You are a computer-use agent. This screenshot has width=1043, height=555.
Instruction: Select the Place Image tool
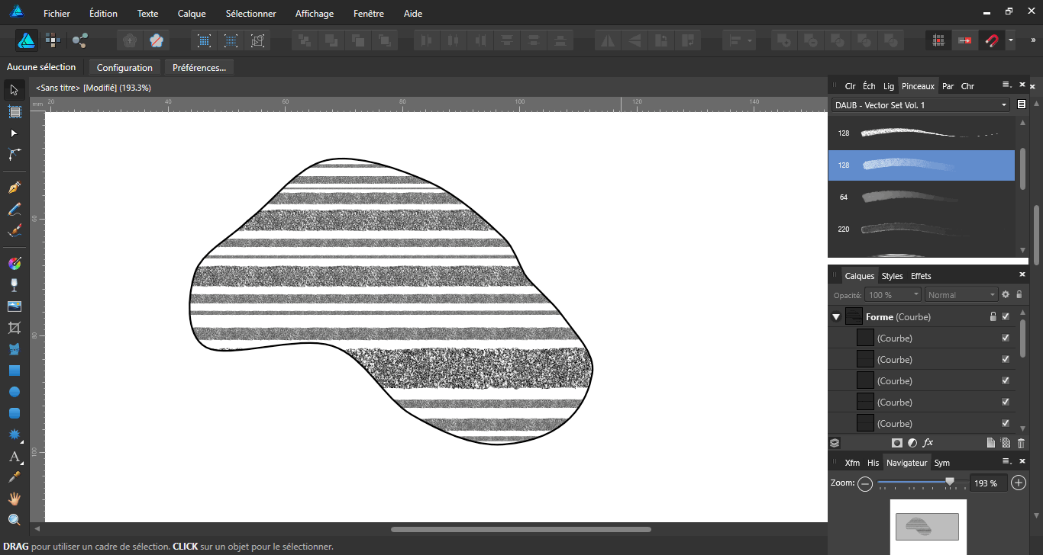pyautogui.click(x=14, y=306)
